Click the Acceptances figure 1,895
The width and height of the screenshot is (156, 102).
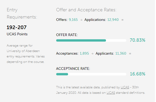[84, 54]
